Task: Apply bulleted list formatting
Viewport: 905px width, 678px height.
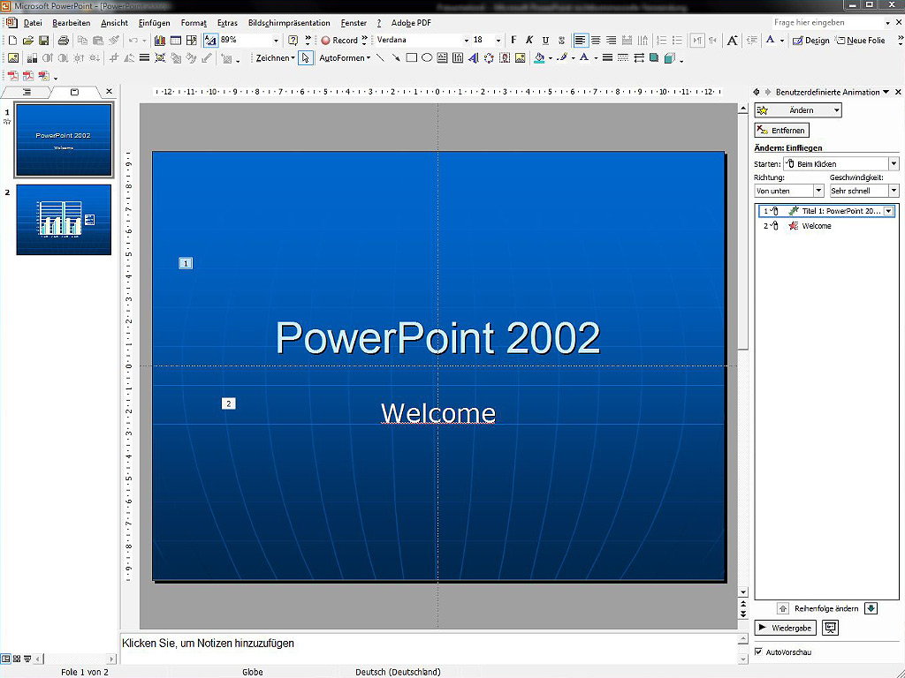Action: coord(677,41)
